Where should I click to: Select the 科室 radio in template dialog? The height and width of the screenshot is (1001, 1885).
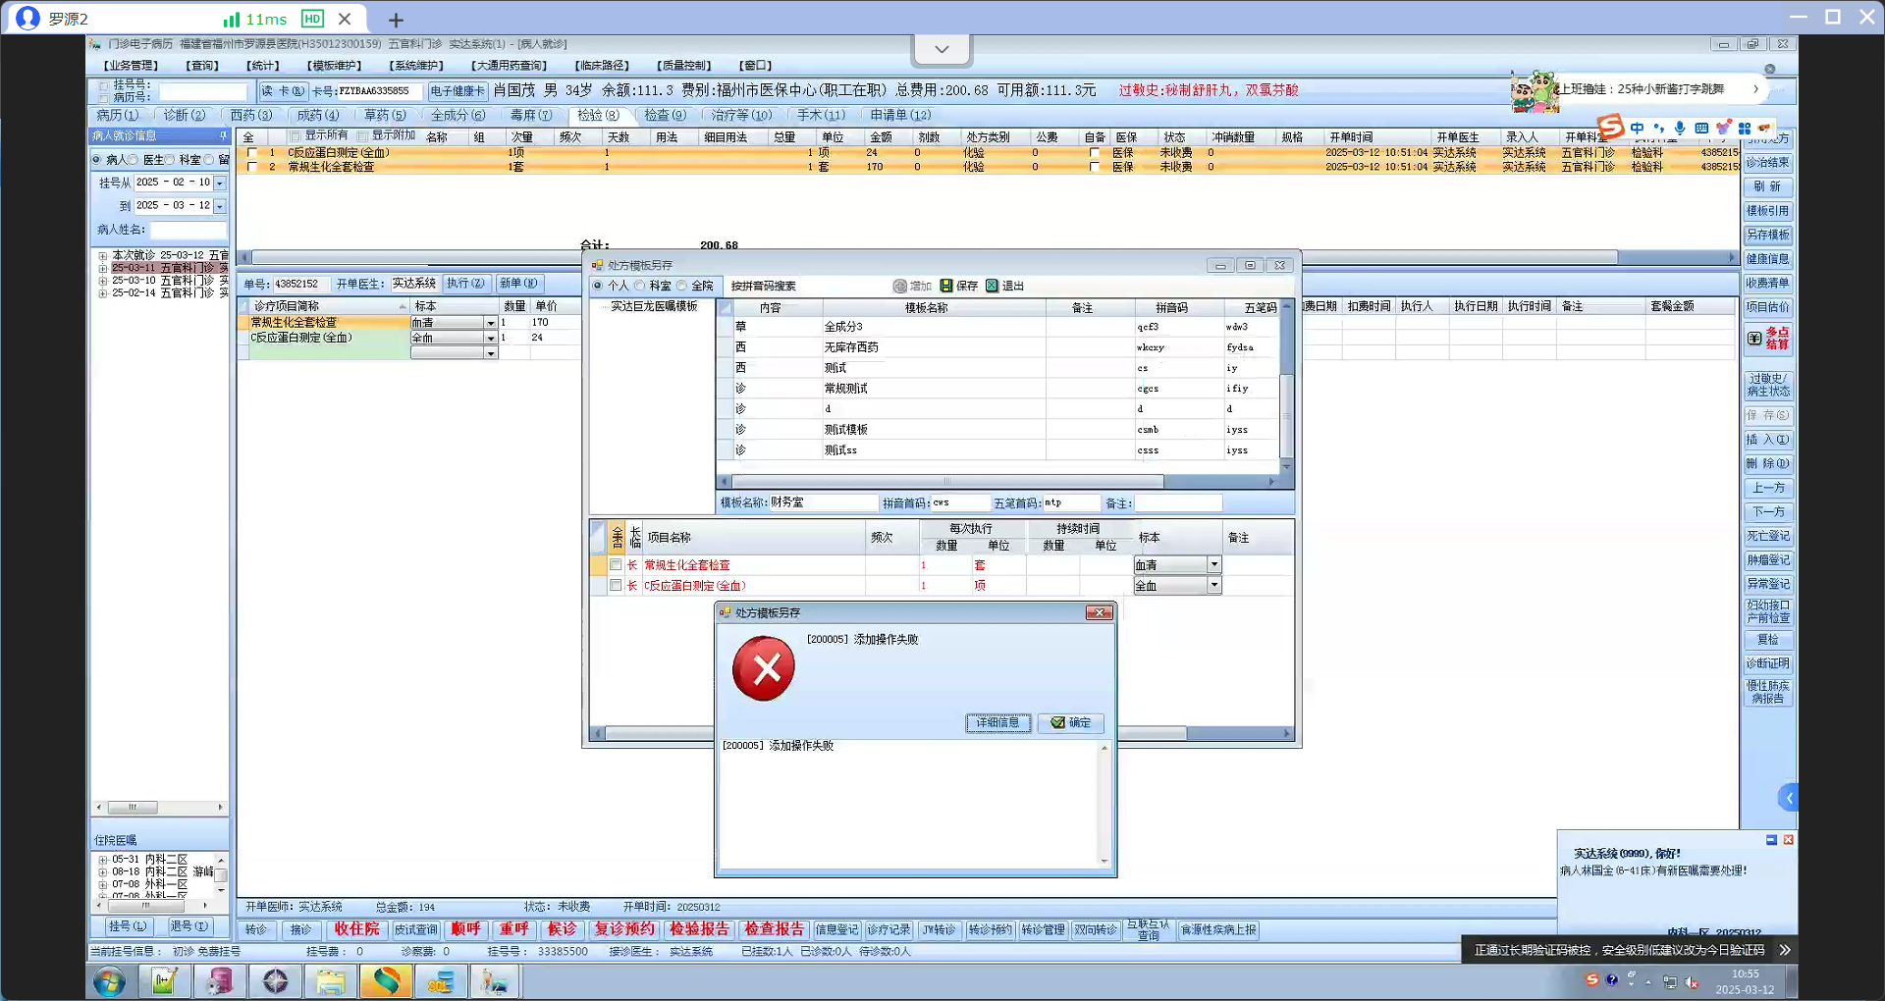coord(640,286)
